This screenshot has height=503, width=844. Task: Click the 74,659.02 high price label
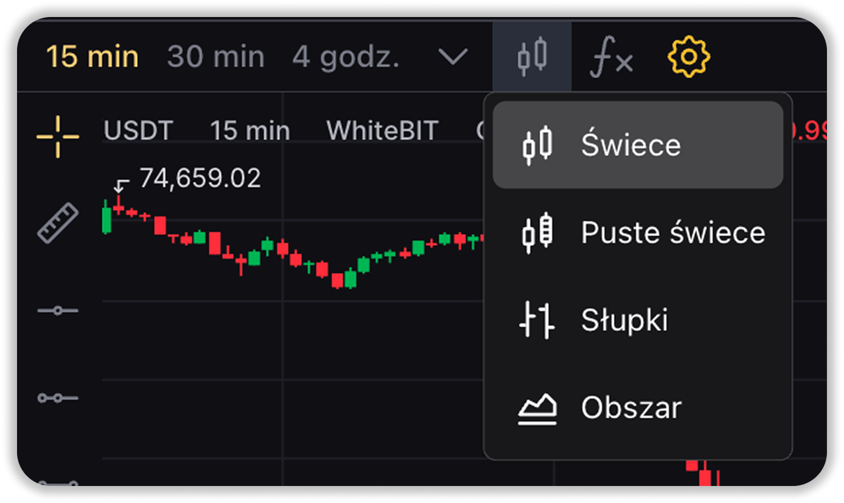click(x=200, y=179)
